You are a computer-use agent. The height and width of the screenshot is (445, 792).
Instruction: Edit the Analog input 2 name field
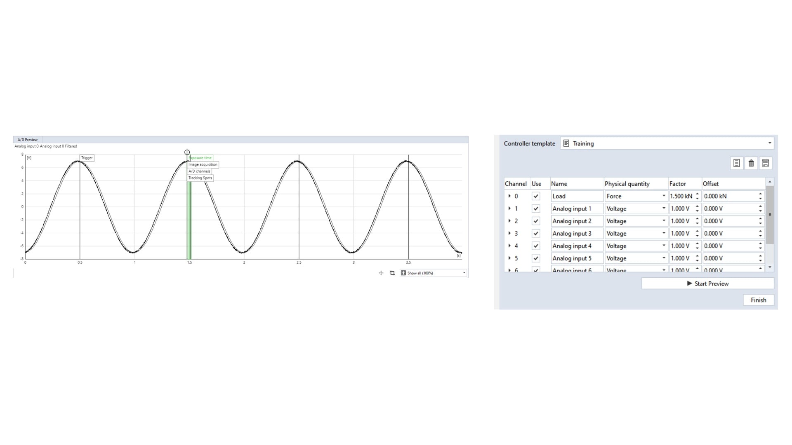[x=577, y=221]
